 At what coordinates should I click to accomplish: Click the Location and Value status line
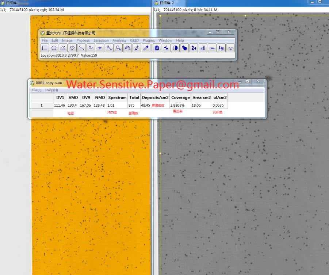pos(69,56)
